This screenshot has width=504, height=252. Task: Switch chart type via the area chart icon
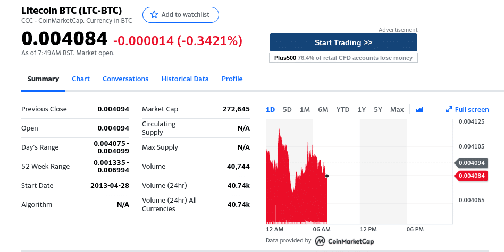click(419, 110)
